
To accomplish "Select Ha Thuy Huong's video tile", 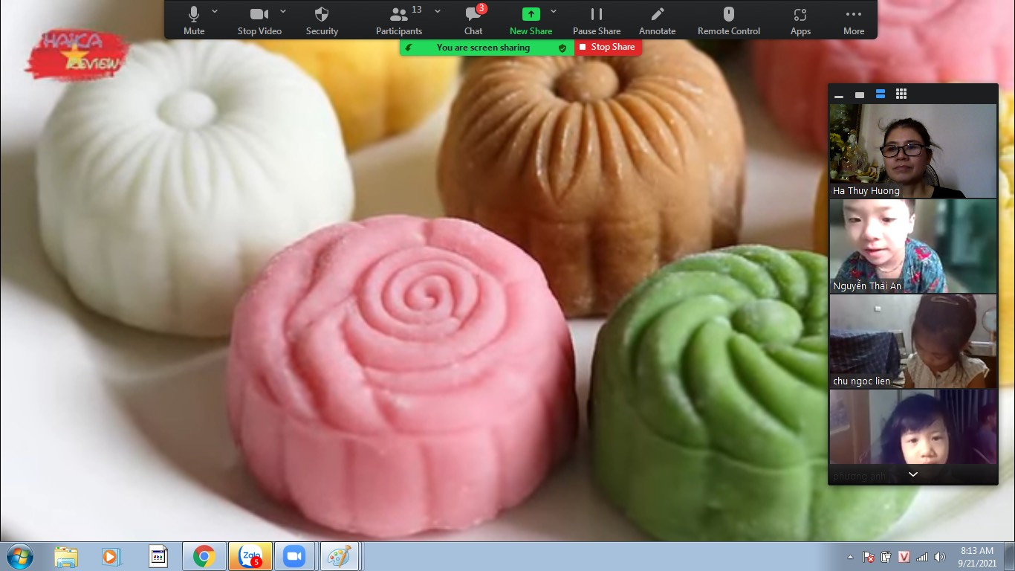I will [913, 151].
